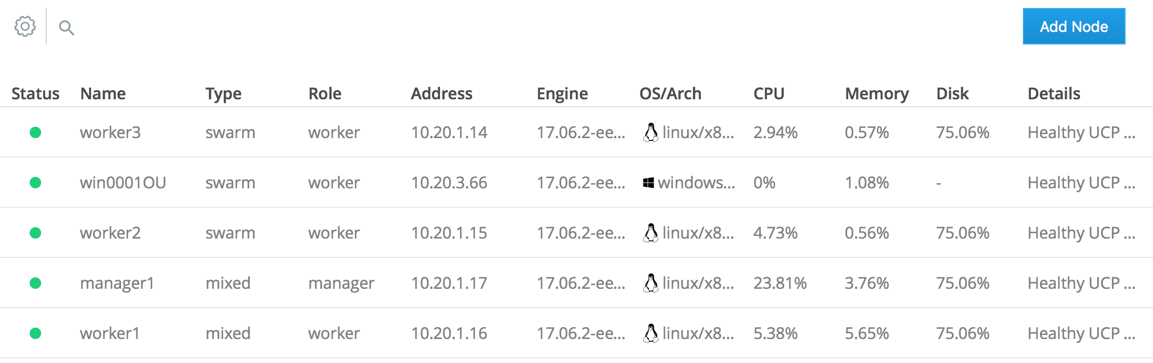
Task: Open the settings gear icon
Action: [x=25, y=26]
